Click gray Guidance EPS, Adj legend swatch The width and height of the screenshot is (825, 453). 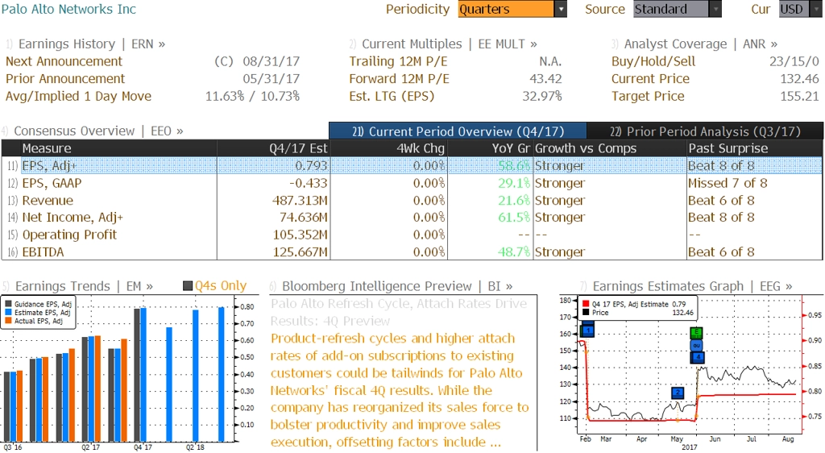pos(8,304)
